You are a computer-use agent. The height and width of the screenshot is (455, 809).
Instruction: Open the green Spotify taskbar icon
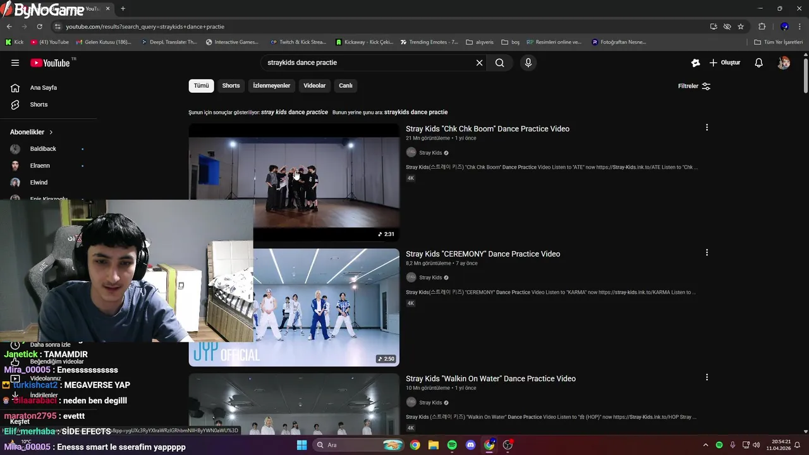click(x=452, y=445)
